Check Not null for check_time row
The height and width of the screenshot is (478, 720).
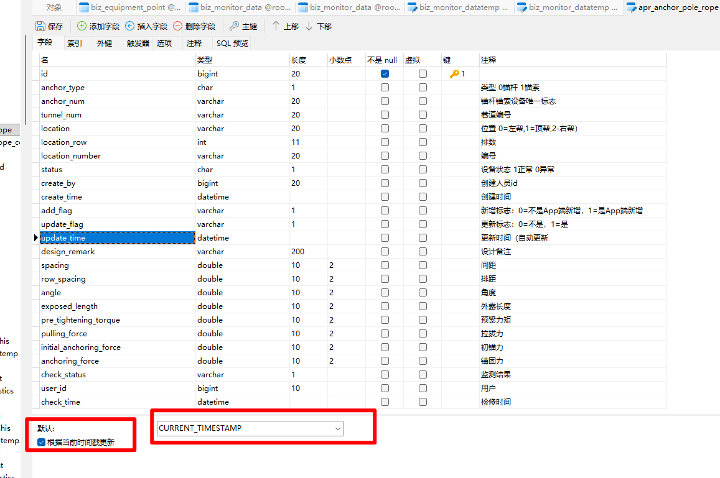(x=385, y=402)
